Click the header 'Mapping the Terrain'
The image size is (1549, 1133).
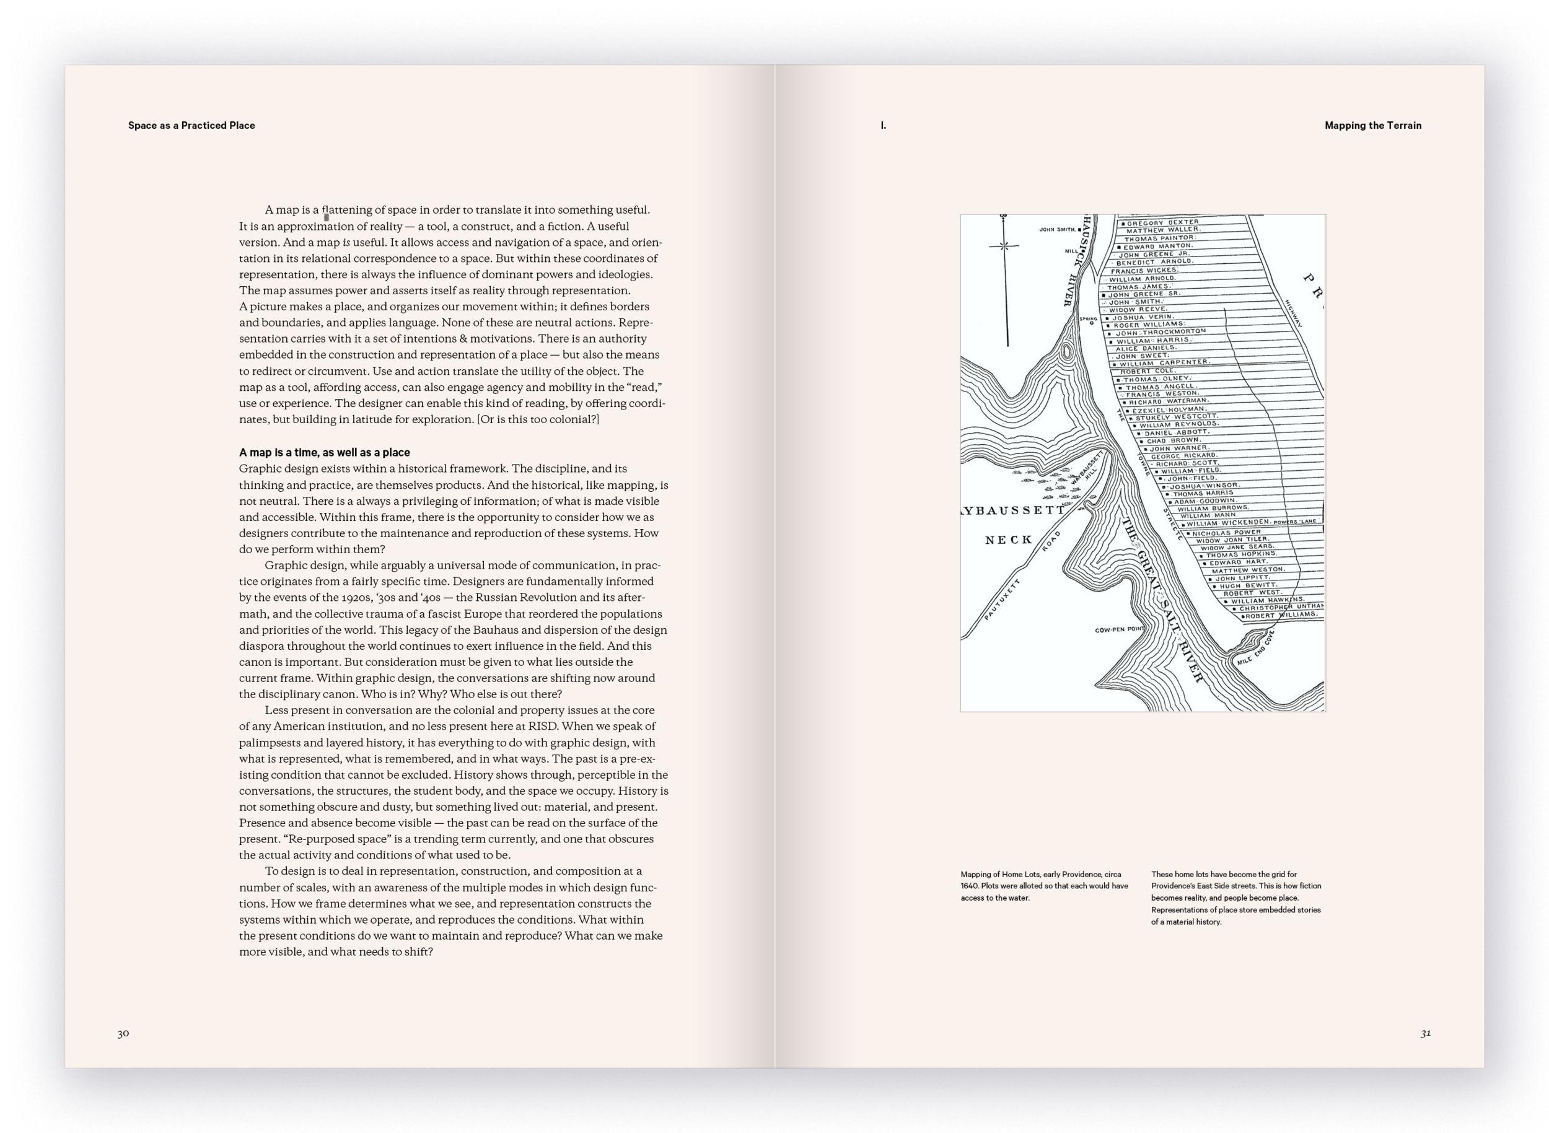coord(1372,126)
